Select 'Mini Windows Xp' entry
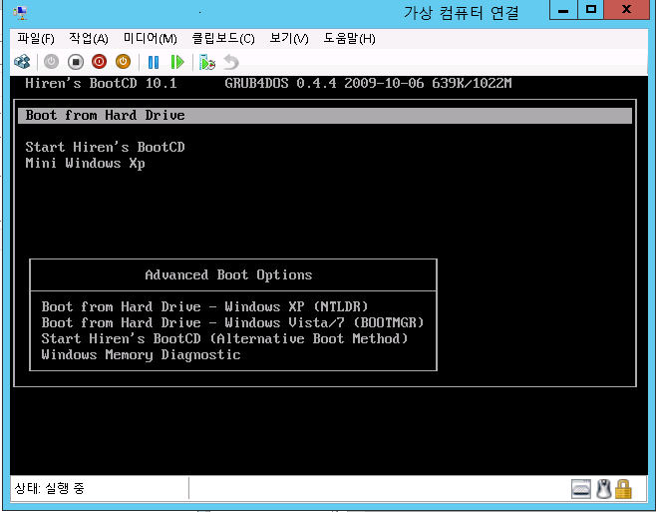Image resolution: width=656 pixels, height=512 pixels. [85, 164]
